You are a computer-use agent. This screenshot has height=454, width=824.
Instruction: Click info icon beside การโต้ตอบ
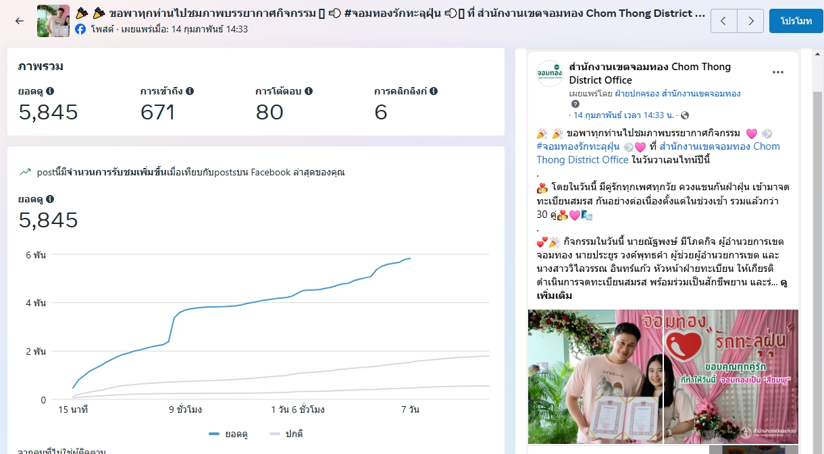pyautogui.click(x=308, y=91)
